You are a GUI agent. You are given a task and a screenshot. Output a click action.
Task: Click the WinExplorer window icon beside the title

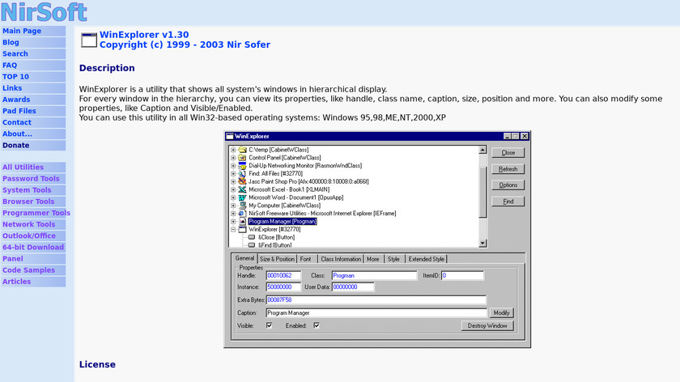[x=89, y=40]
